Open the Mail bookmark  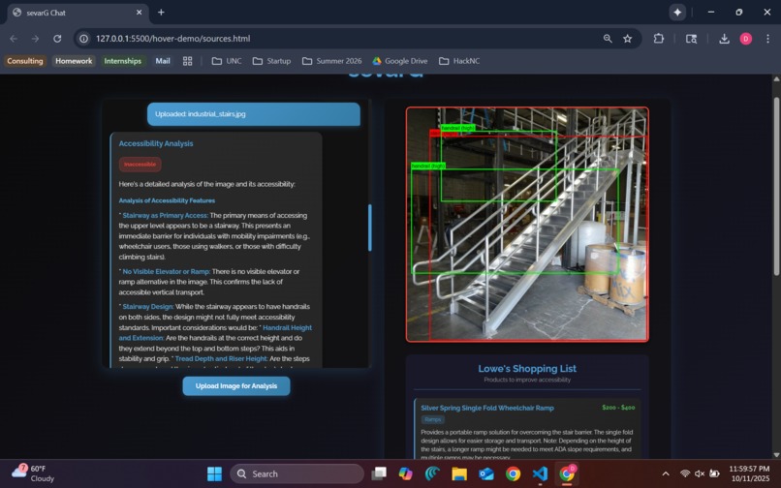click(x=163, y=61)
